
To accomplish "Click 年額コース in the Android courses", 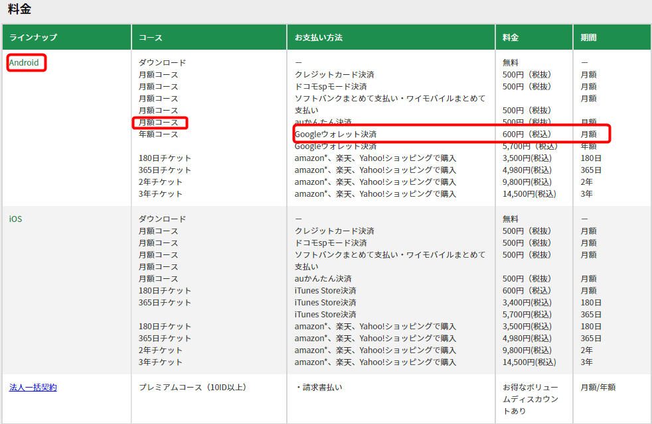I will (x=159, y=134).
